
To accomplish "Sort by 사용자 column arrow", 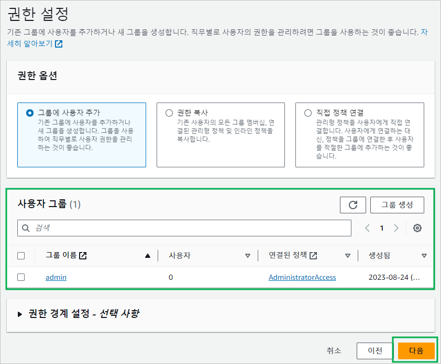I will pos(248,256).
